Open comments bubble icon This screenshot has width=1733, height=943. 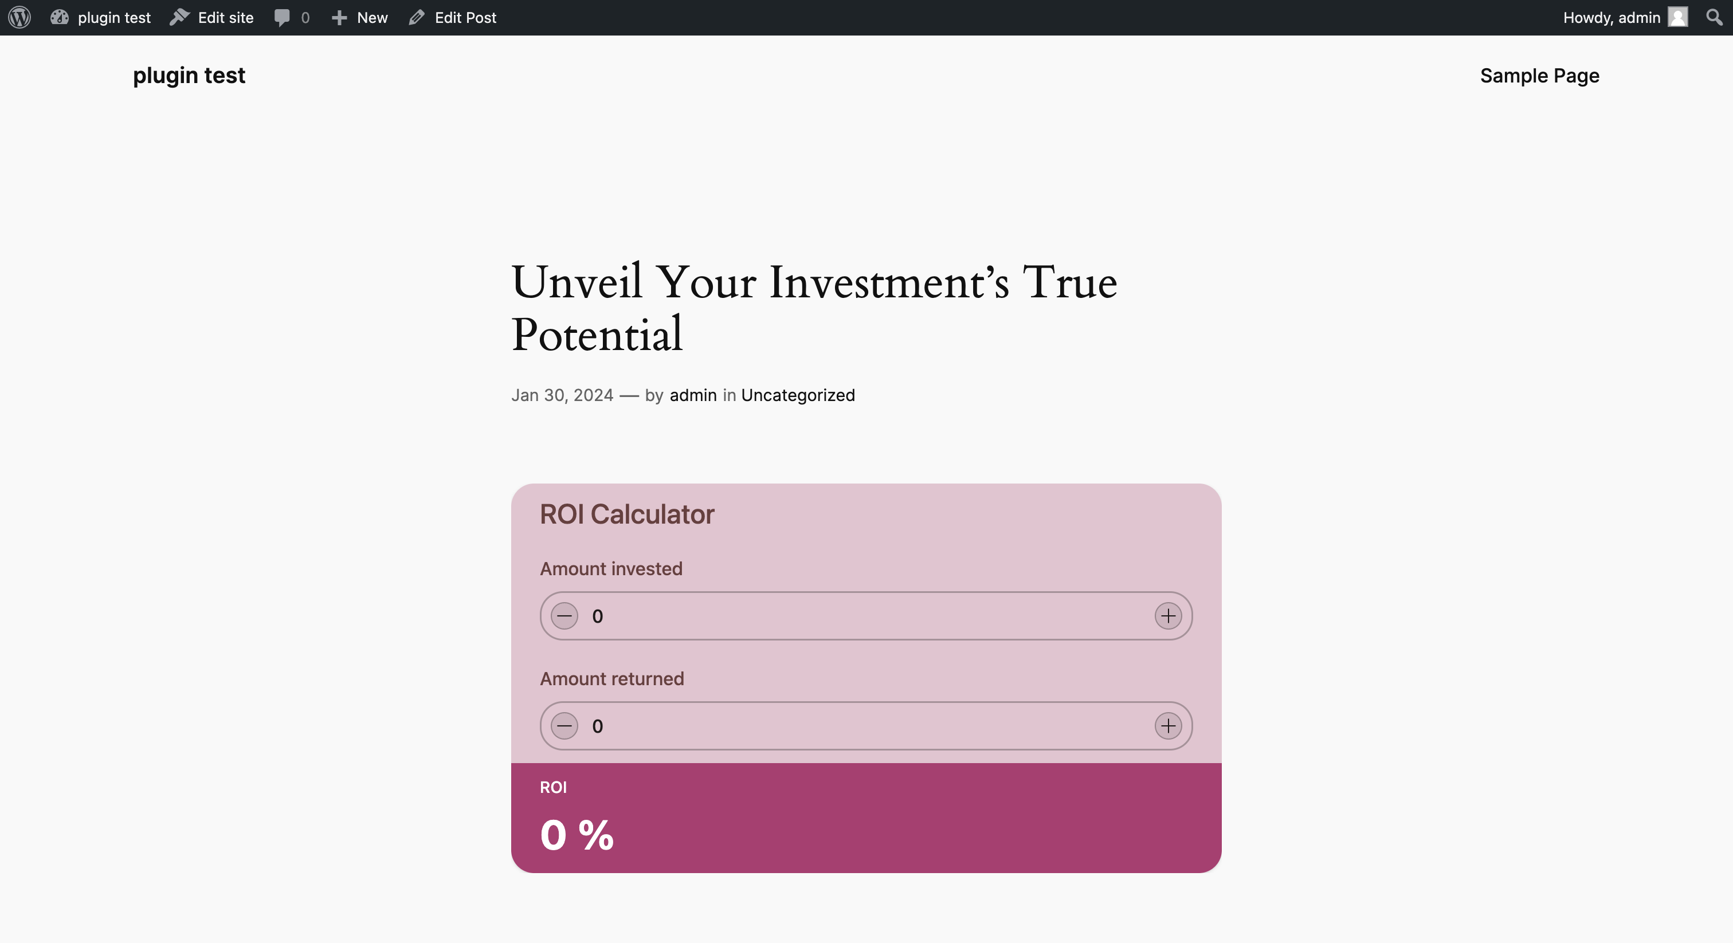(x=282, y=18)
